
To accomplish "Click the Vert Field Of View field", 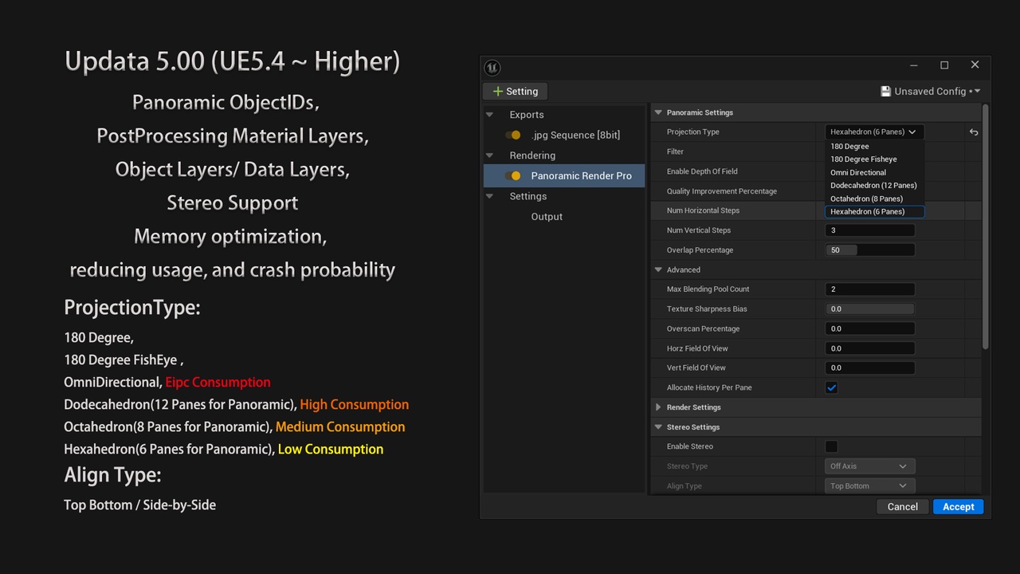I will [x=870, y=368].
